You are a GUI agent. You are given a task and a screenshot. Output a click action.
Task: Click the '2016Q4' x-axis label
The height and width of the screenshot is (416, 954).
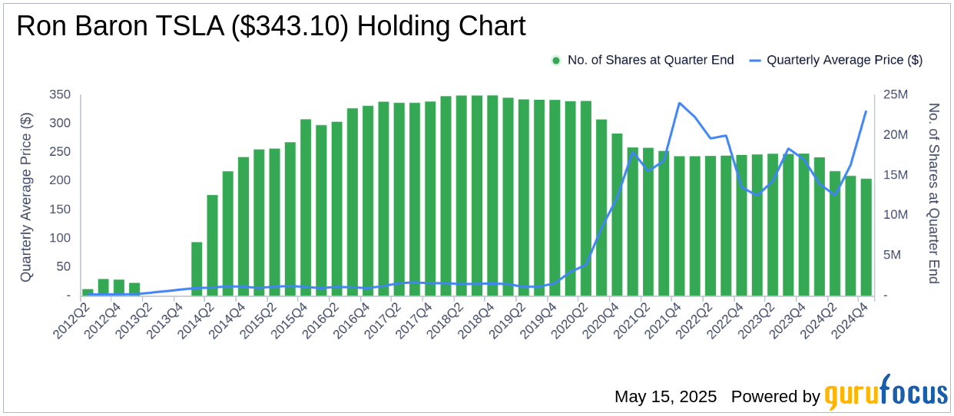(353, 321)
